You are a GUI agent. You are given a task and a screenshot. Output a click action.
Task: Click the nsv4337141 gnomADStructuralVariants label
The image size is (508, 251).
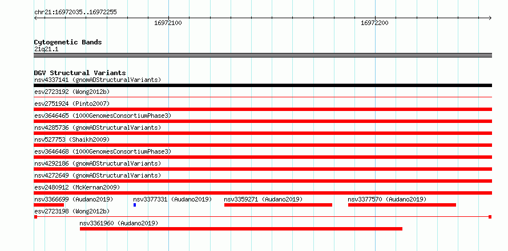98,80
